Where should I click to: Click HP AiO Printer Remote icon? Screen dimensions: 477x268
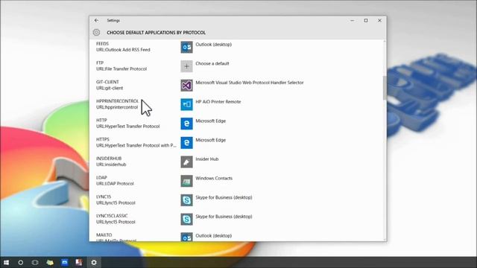[x=186, y=104]
